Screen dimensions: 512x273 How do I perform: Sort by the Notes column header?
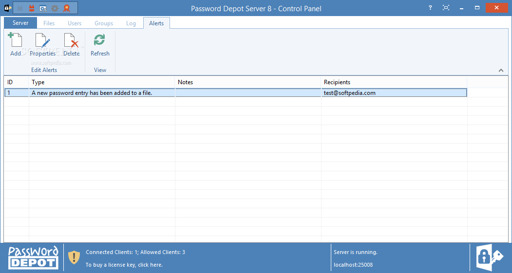[248, 82]
